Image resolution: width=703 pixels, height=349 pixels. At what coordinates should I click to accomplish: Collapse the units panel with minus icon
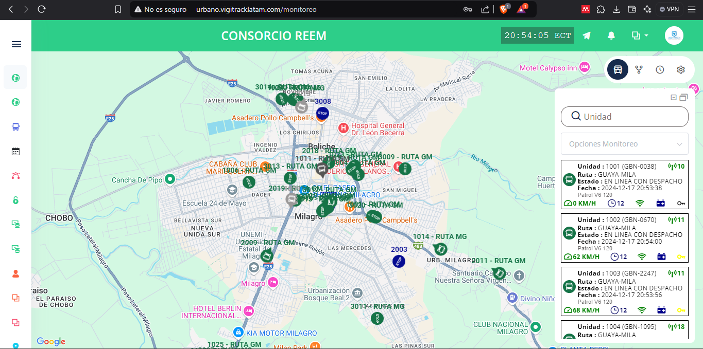tap(674, 98)
